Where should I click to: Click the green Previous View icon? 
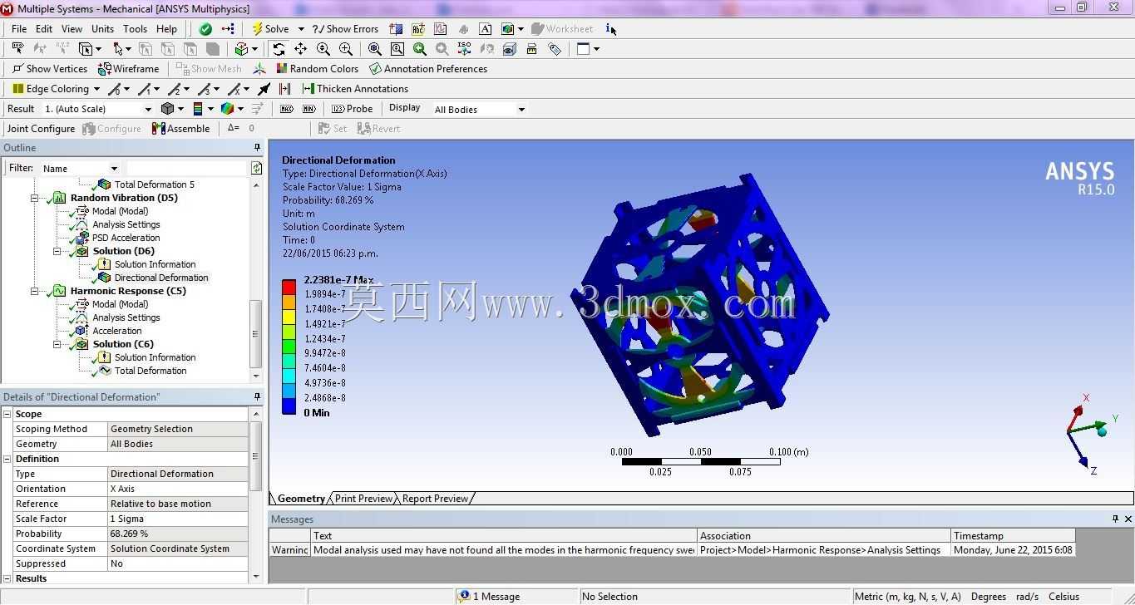[419, 49]
